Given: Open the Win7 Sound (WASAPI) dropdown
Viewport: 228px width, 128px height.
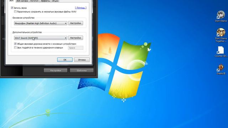Looking at the screenshot, I should tap(41, 38).
